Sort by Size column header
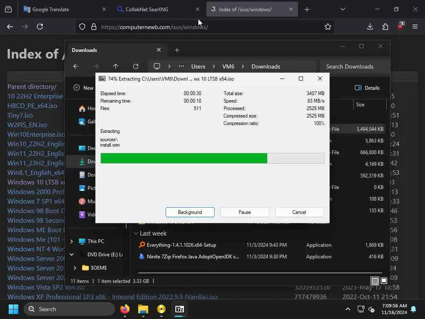 (360, 104)
